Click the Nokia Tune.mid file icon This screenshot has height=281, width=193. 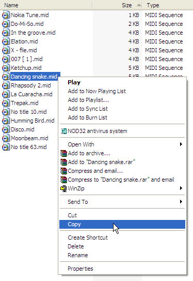[x=6, y=15]
